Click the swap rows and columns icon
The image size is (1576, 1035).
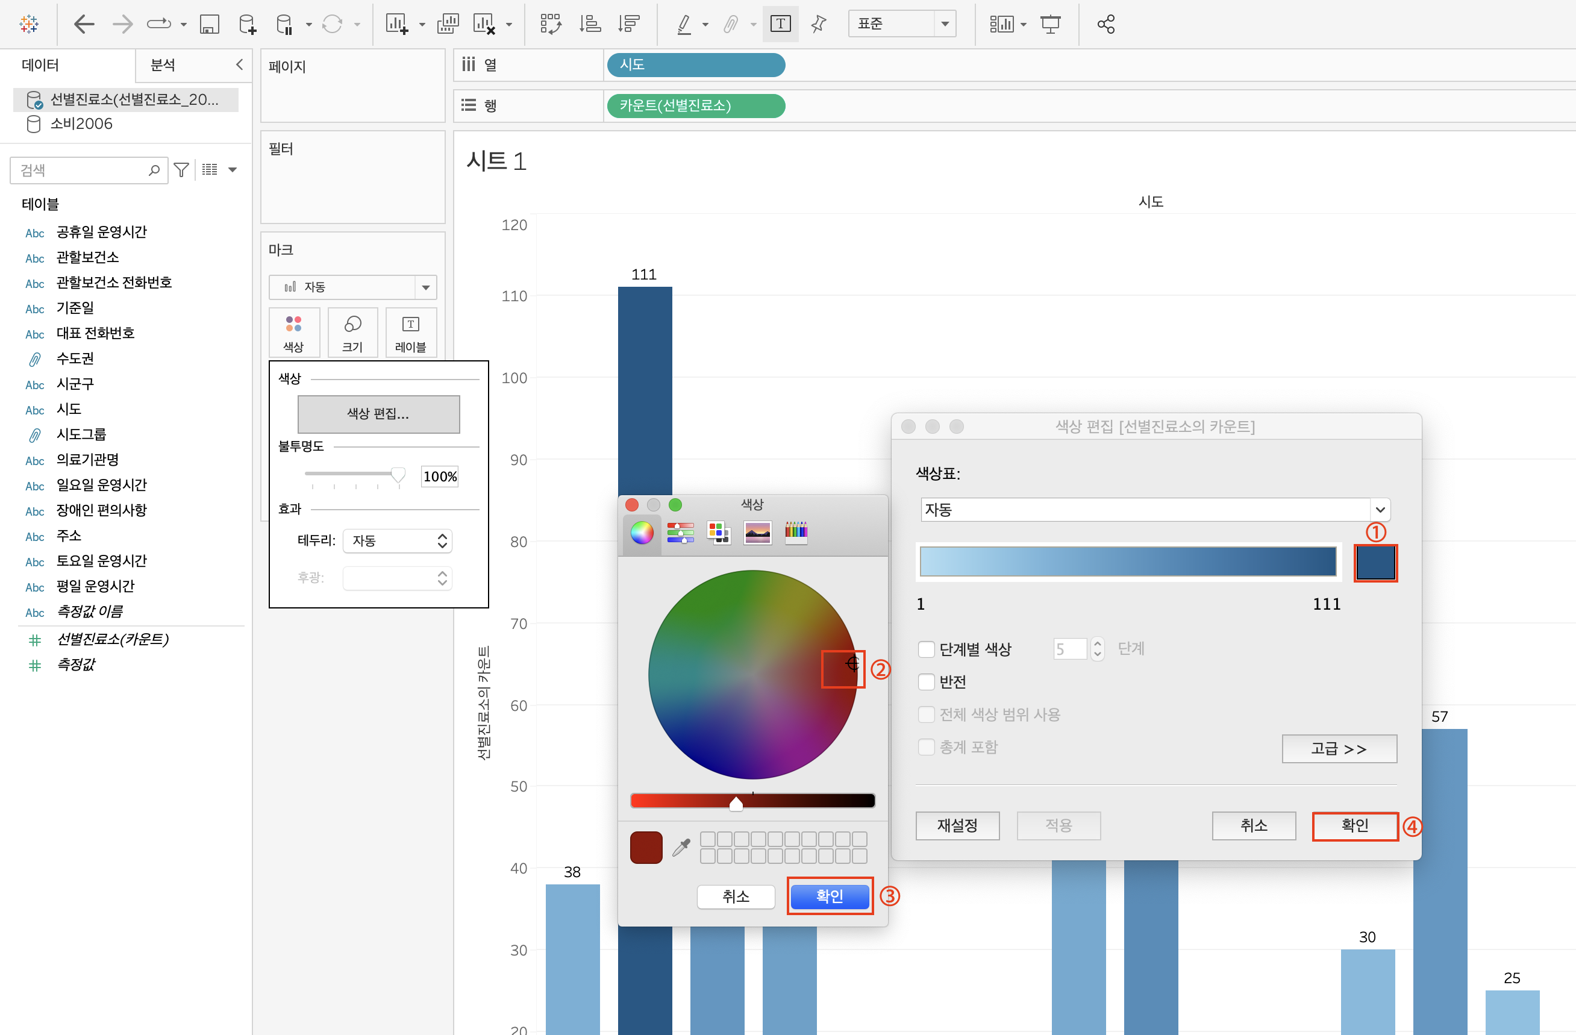(550, 25)
